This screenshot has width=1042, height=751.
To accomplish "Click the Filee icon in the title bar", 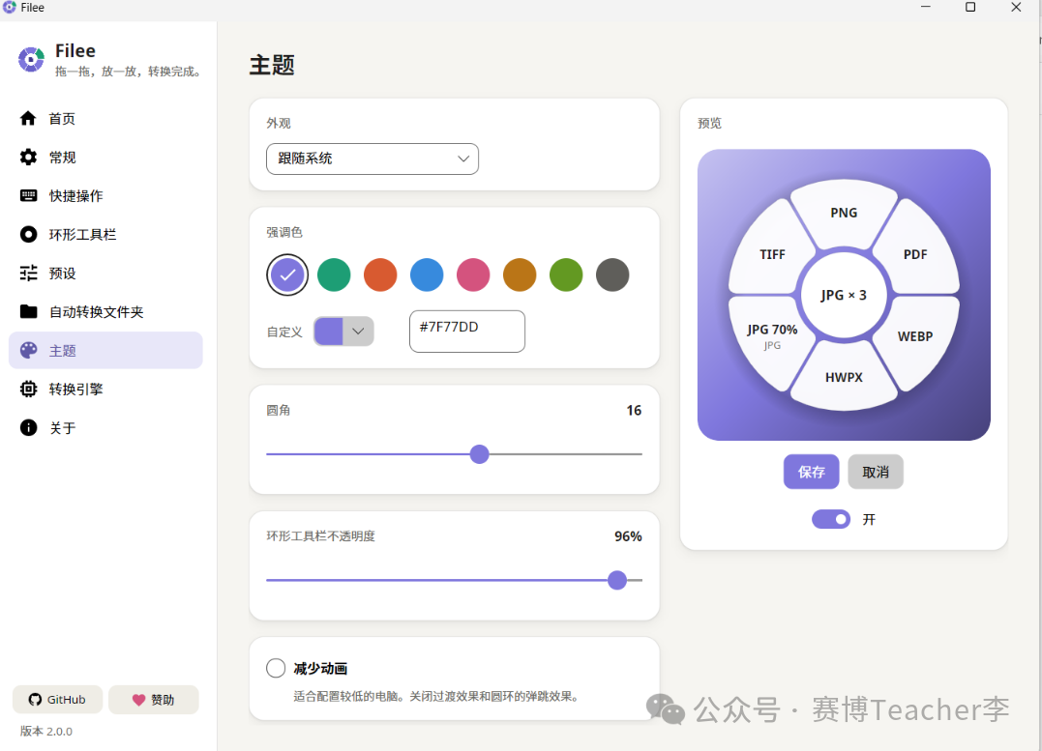I will tap(10, 8).
